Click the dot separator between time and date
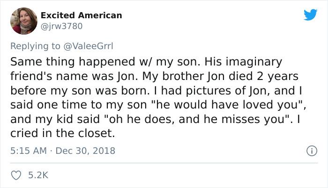 [52, 151]
